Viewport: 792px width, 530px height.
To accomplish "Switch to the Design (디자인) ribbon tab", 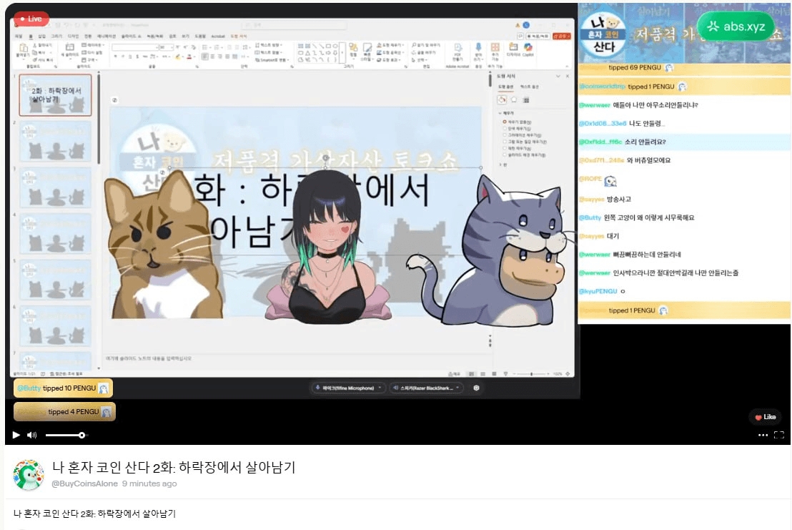I will [73, 36].
